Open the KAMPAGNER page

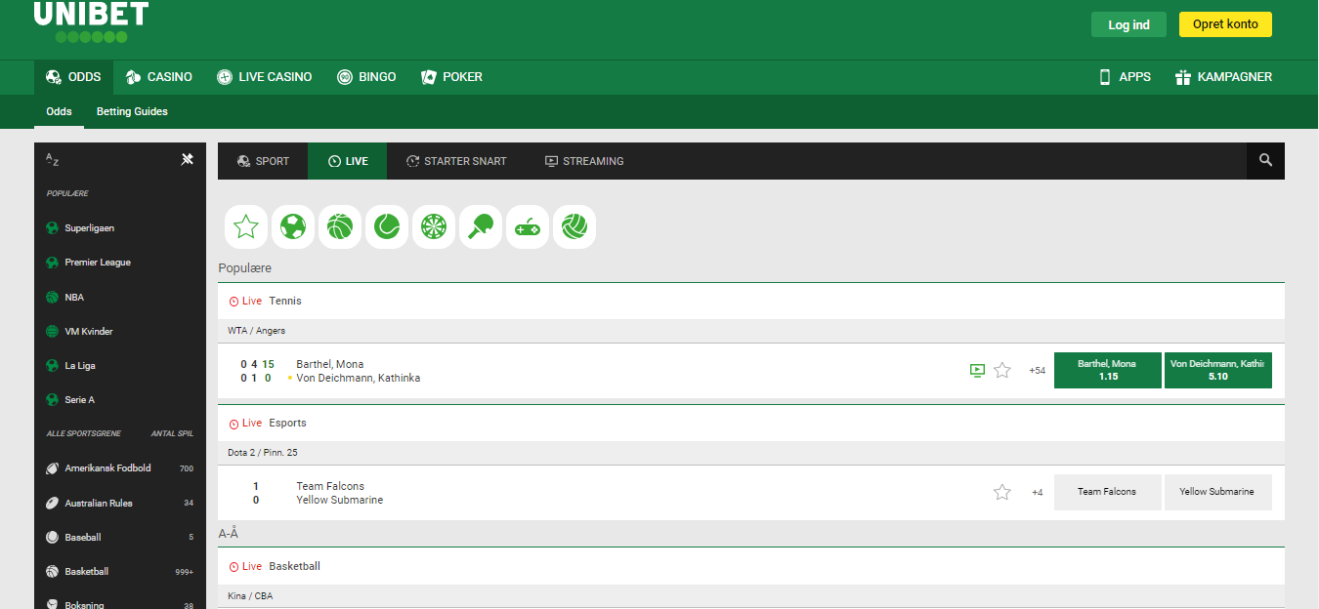click(x=1223, y=77)
